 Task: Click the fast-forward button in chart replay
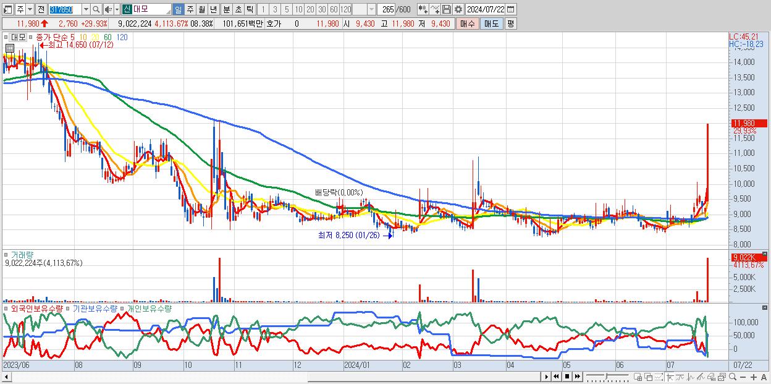(577, 377)
